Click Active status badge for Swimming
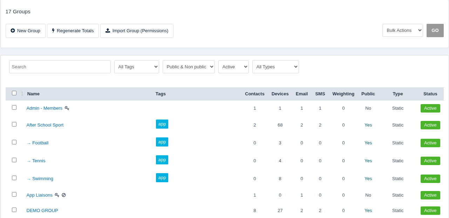The image size is (449, 218). 430,179
